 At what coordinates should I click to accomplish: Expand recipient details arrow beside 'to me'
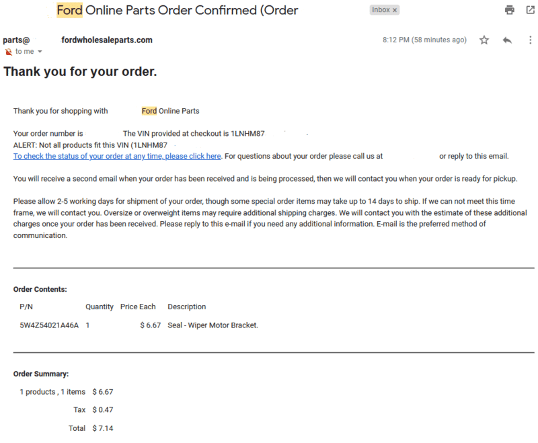point(40,52)
